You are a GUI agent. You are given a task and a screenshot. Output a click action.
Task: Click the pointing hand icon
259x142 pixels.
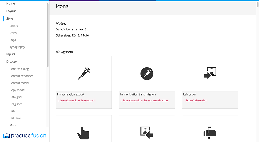point(83,133)
